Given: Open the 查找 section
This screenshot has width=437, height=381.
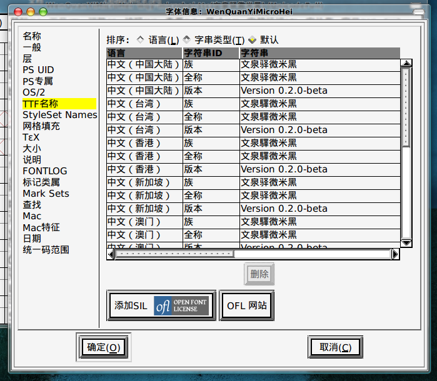Looking at the screenshot, I should pos(32,205).
